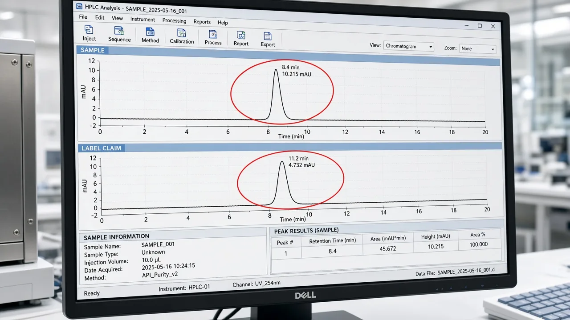This screenshot has height=320, width=570.
Task: Open the Edit menu
Action: pyautogui.click(x=100, y=18)
